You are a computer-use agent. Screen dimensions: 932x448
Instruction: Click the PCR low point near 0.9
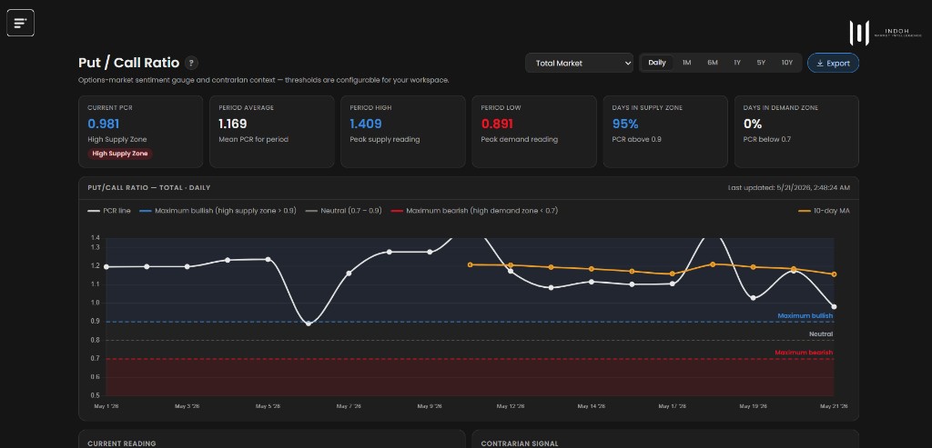[x=308, y=324]
